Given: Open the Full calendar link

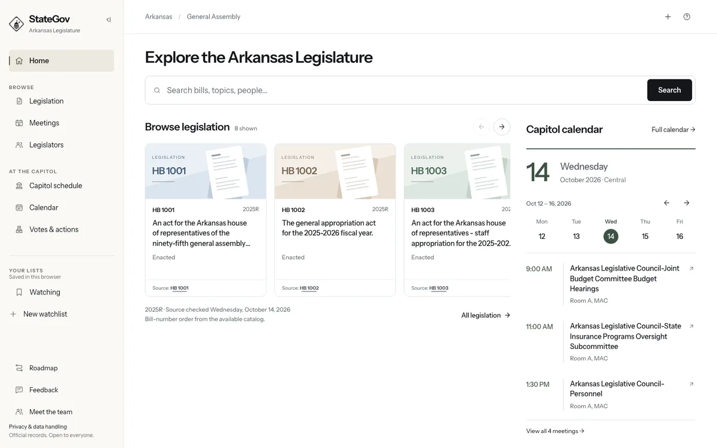Looking at the screenshot, I should point(673,130).
